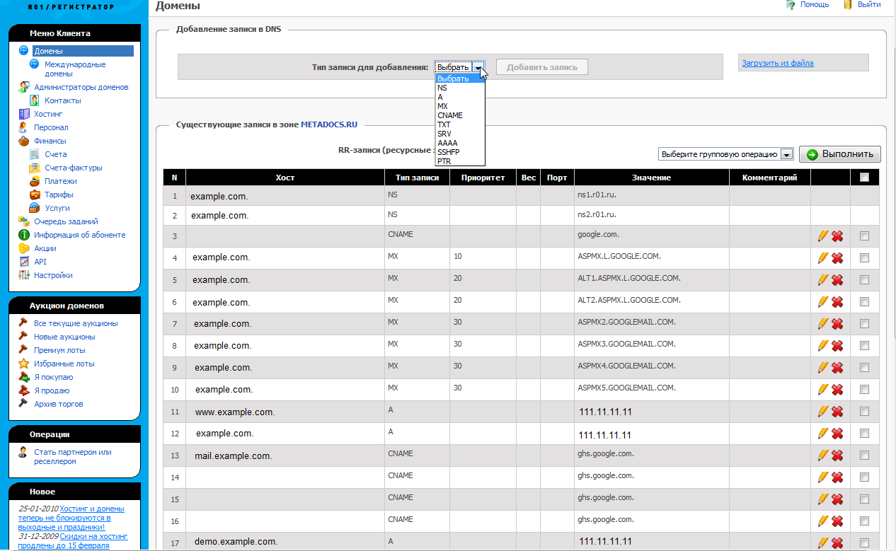Open the Премиум лоты link
This screenshot has width=896, height=551.
point(59,350)
